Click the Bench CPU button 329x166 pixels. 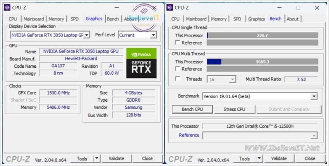click(x=192, y=110)
